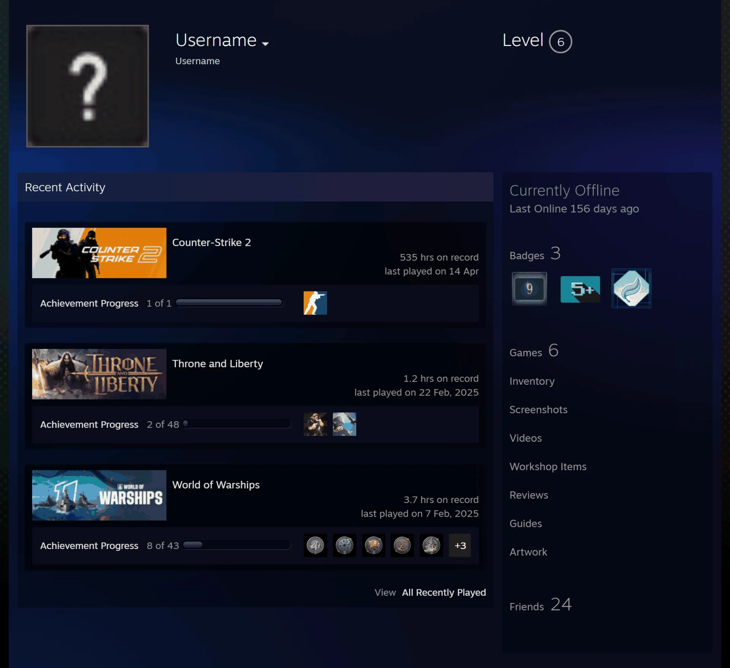
Task: Click the second Throne and Liberty achievement icon
Action: click(344, 424)
